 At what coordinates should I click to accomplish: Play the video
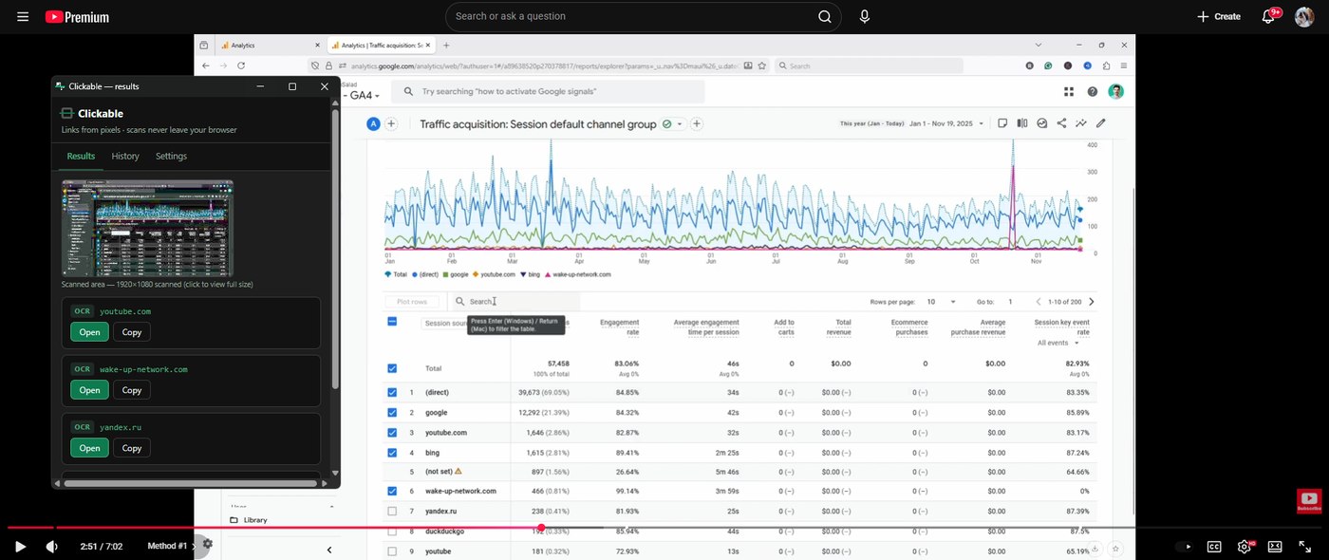pos(20,547)
